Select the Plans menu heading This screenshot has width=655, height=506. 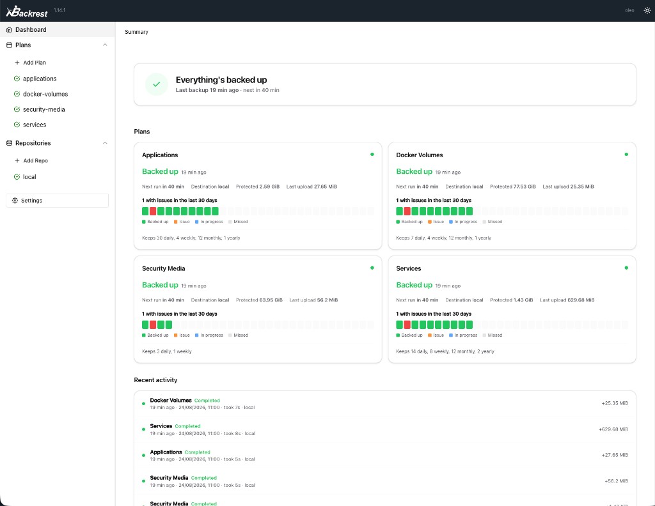pyautogui.click(x=23, y=45)
